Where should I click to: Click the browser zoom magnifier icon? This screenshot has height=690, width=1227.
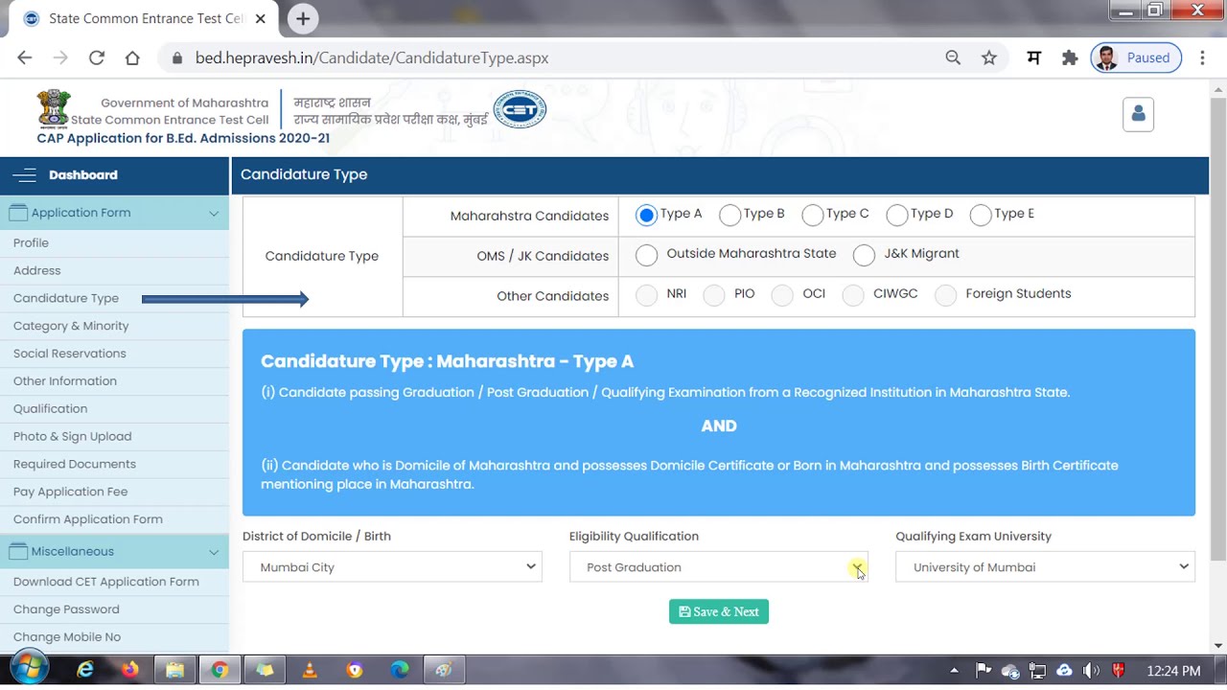point(953,57)
